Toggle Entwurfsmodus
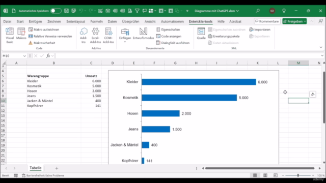 coord(143,34)
